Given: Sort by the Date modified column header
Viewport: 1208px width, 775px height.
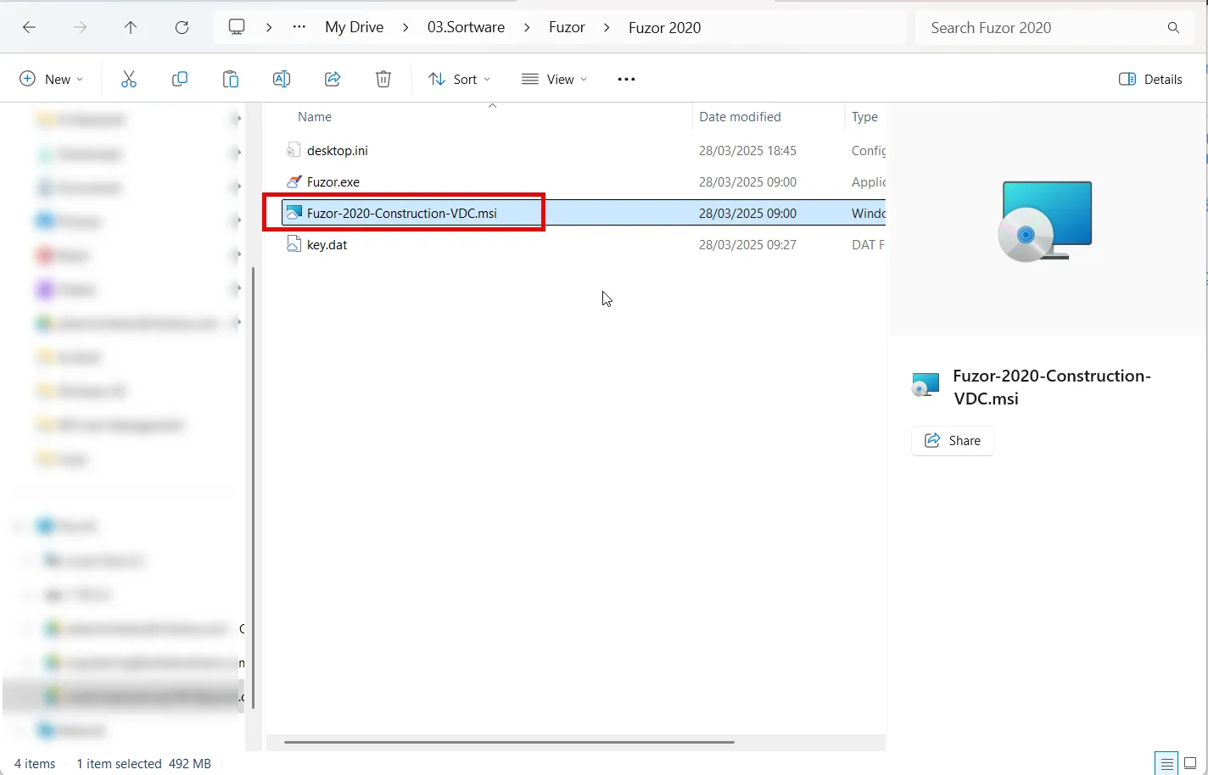Looking at the screenshot, I should 740,117.
